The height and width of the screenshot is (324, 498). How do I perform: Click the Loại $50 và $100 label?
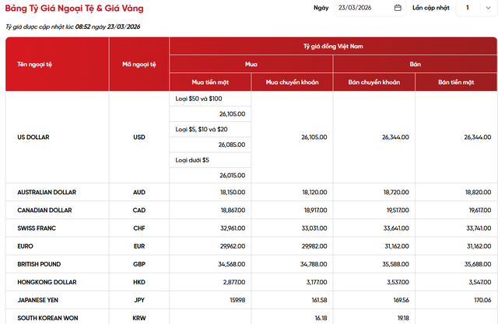click(199, 99)
